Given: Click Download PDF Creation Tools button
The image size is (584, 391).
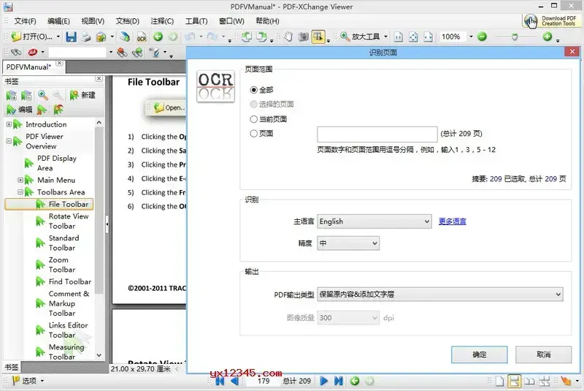Looking at the screenshot, I should (x=550, y=21).
